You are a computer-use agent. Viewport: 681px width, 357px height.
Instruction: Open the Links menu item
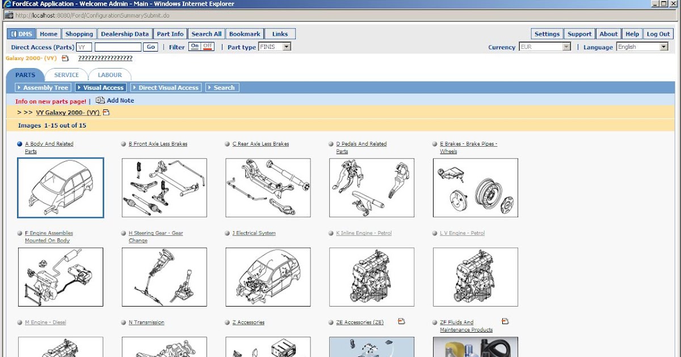coord(280,34)
